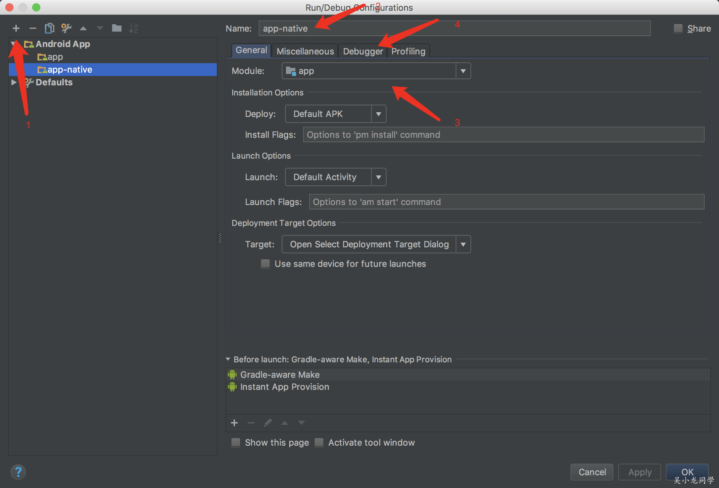Viewport: 719px width, 488px height.
Task: Toggle the Share checkbox
Action: [x=678, y=29]
